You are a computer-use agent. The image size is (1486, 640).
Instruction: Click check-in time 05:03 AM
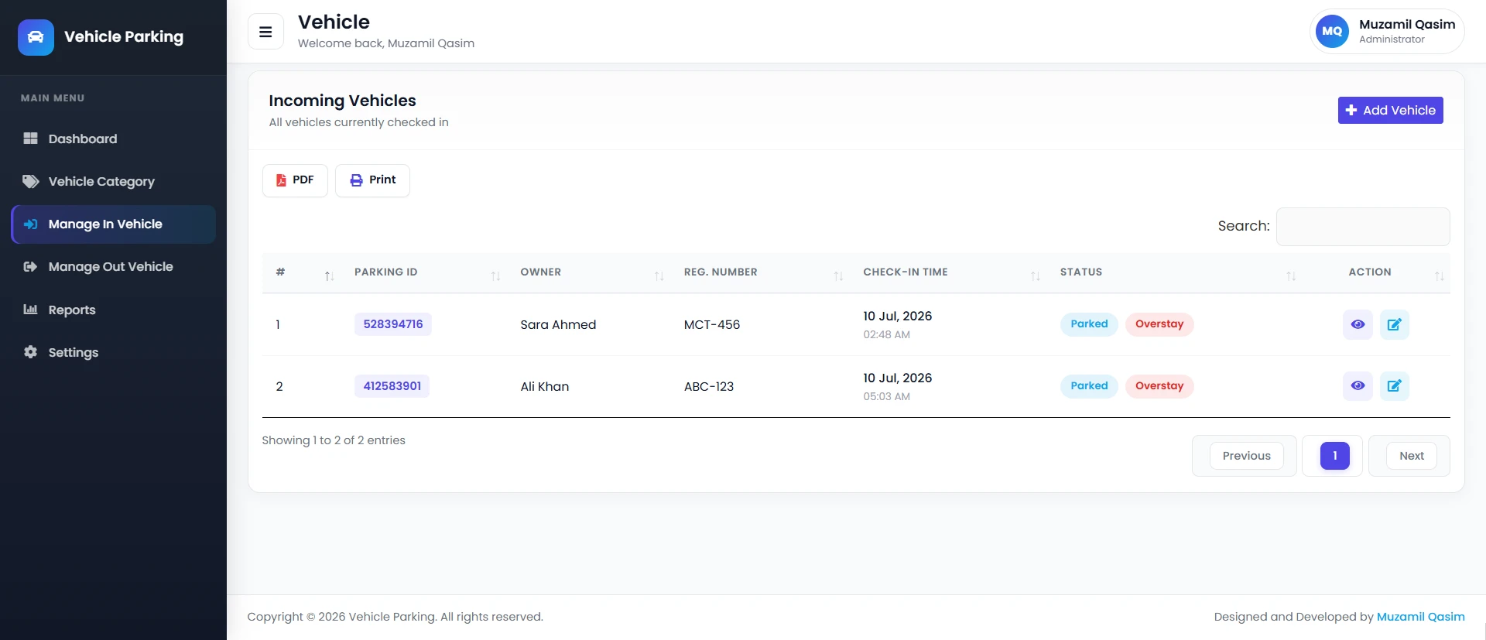point(887,397)
